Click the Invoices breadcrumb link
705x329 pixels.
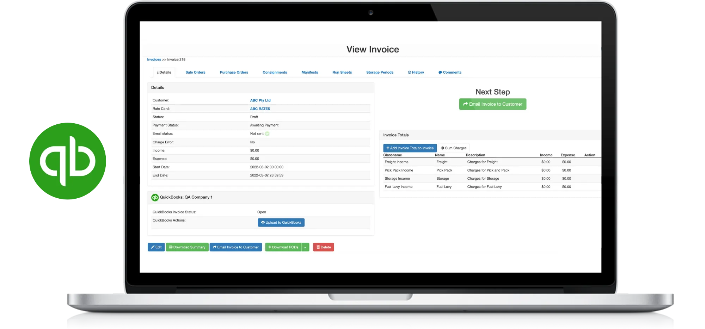pyautogui.click(x=154, y=60)
